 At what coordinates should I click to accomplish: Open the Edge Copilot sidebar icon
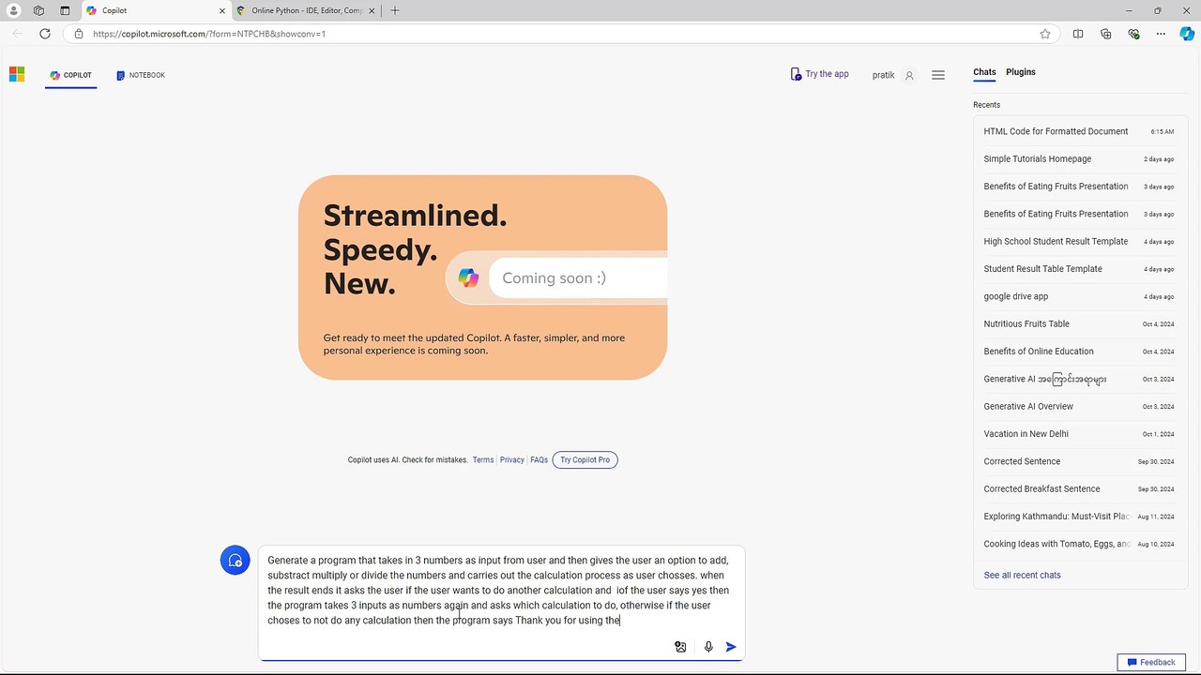click(x=1187, y=34)
